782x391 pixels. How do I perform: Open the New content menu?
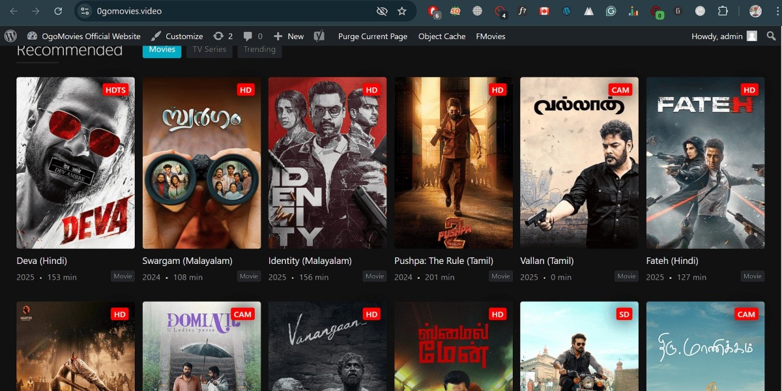pyautogui.click(x=289, y=36)
